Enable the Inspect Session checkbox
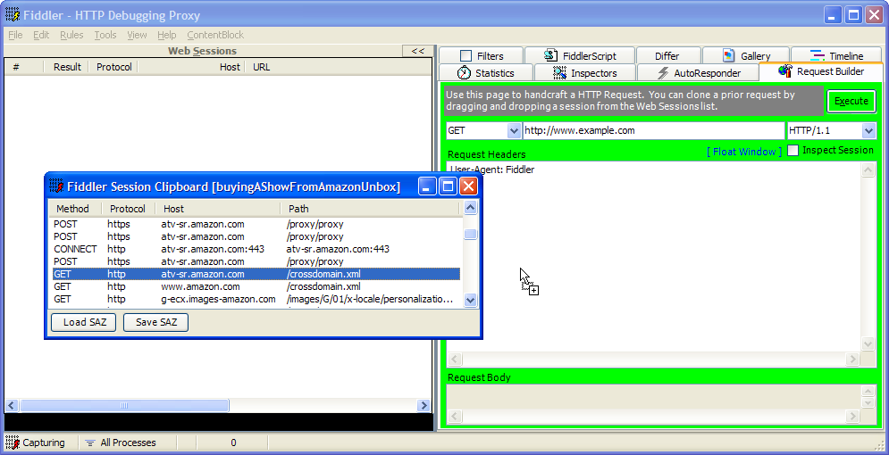 coord(793,151)
